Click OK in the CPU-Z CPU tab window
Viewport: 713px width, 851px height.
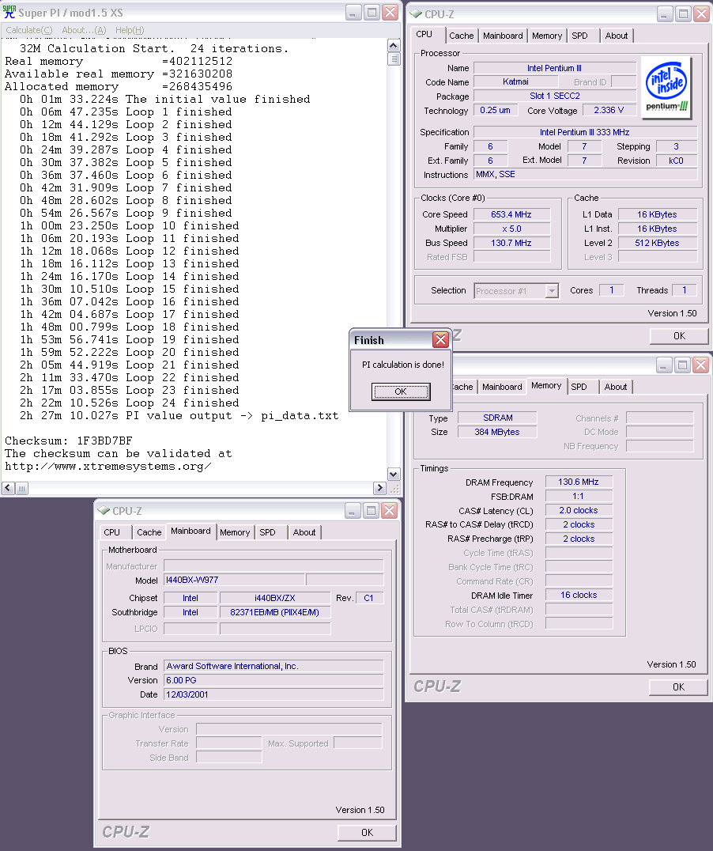[679, 336]
